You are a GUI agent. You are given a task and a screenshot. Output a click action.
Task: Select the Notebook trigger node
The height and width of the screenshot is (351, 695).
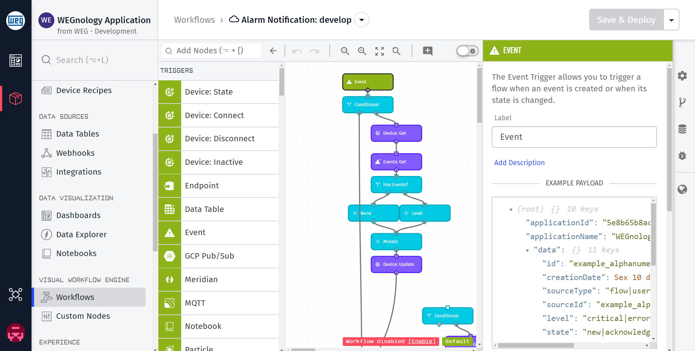218,326
